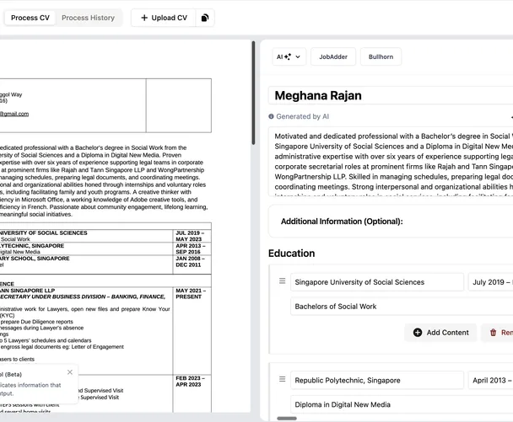The width and height of the screenshot is (513, 422).
Task: Click "FEB 2023 – APR 2023" in the CV
Action: [190, 382]
